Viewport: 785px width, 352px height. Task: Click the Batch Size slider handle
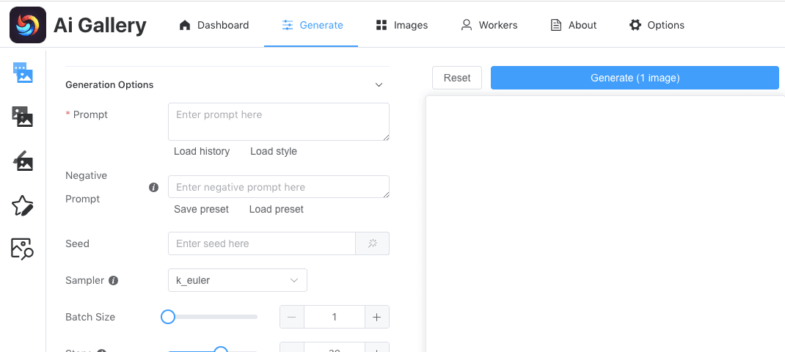click(168, 317)
